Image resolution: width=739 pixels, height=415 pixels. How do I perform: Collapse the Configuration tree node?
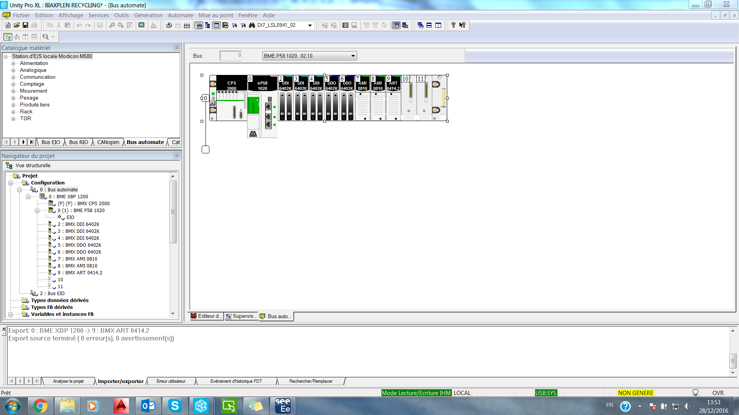(x=11, y=183)
